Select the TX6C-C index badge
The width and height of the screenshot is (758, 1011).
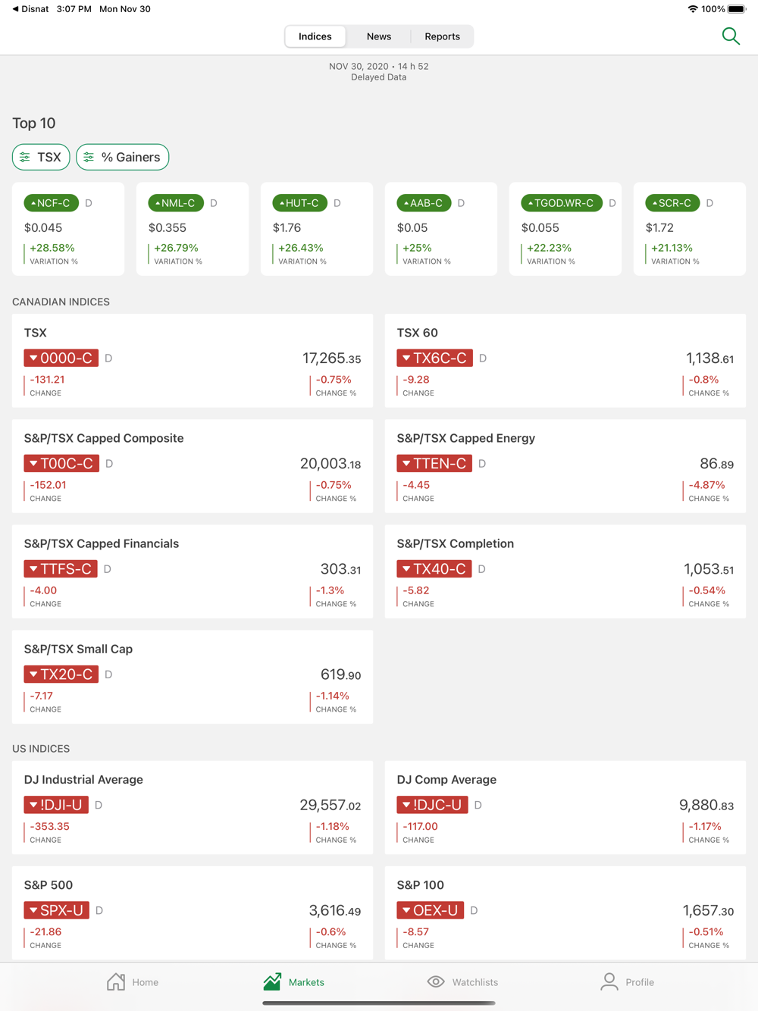435,358
